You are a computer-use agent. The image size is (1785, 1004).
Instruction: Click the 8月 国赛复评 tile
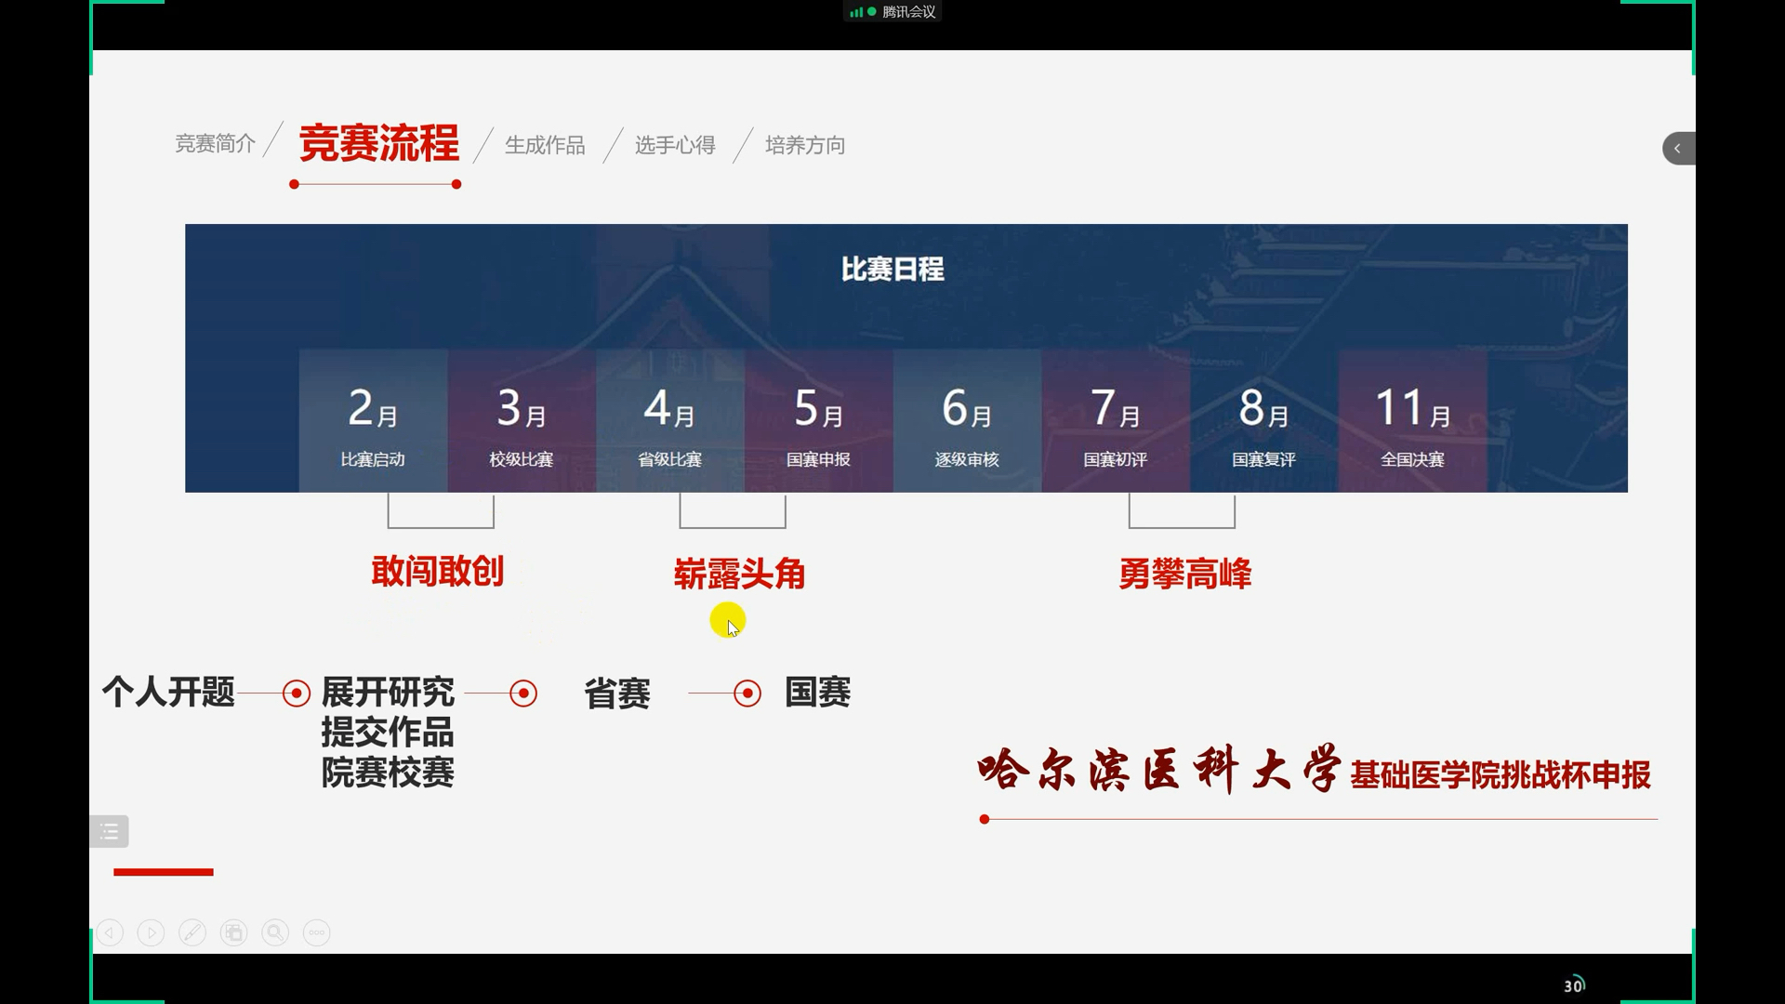click(1264, 421)
